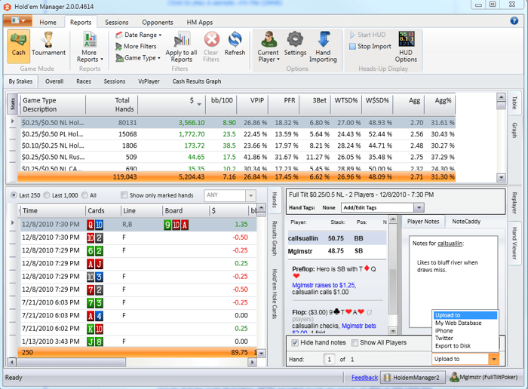Open the Graph side tab
This screenshot has height=389, width=528.
(514, 130)
